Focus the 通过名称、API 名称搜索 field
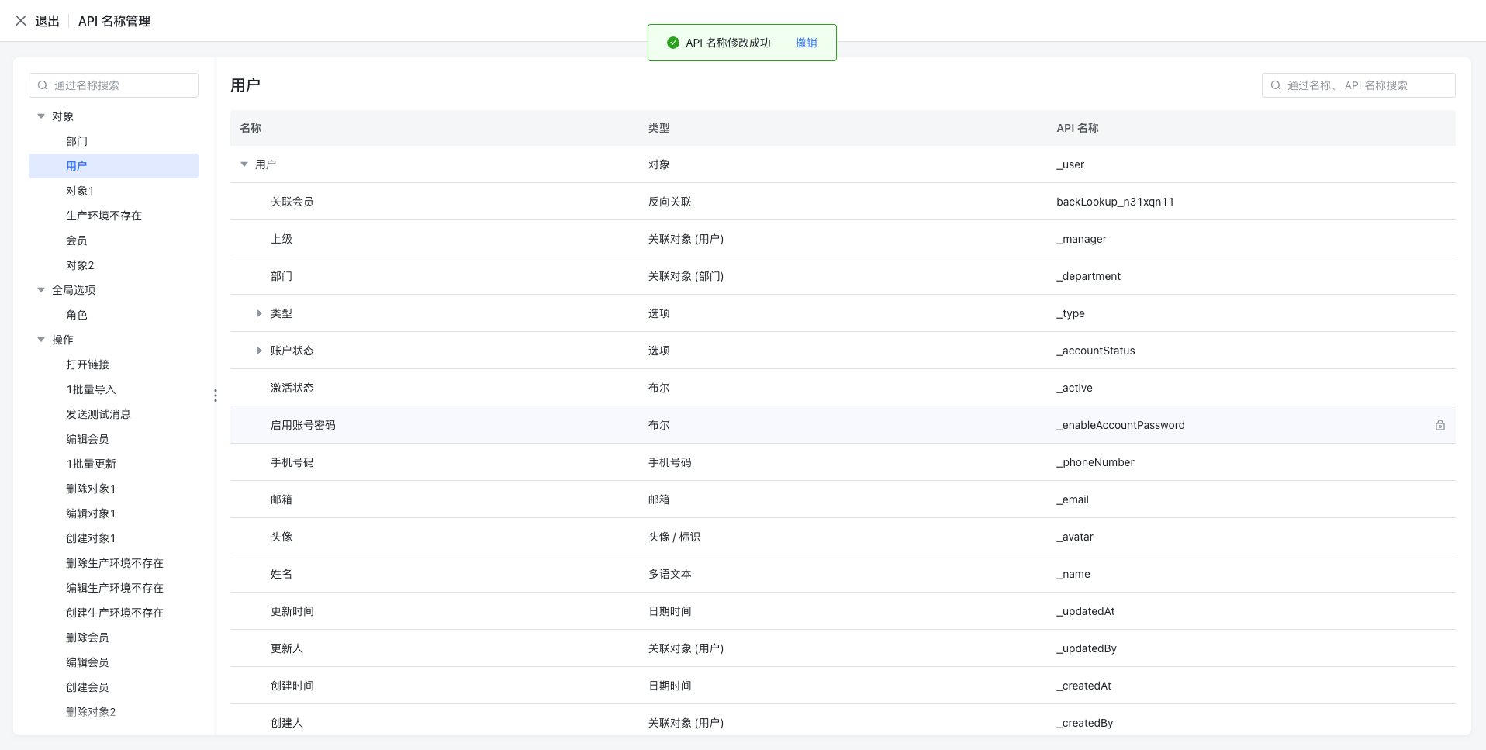 [1367, 85]
